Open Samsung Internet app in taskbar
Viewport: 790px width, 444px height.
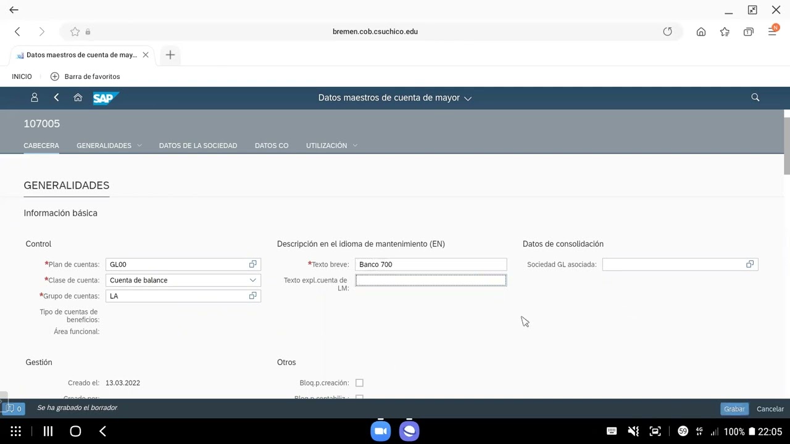click(x=409, y=431)
